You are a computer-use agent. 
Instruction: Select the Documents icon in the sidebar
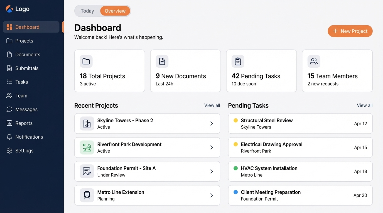(x=9, y=54)
